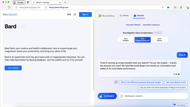Open the browser settings and more menu
Screen dimensions: 190x107
pos(187,7)
